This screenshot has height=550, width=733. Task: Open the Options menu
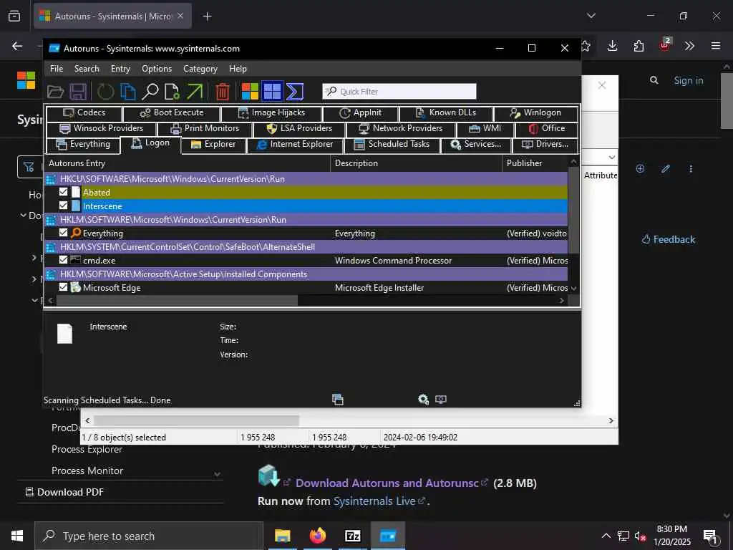[x=157, y=69]
